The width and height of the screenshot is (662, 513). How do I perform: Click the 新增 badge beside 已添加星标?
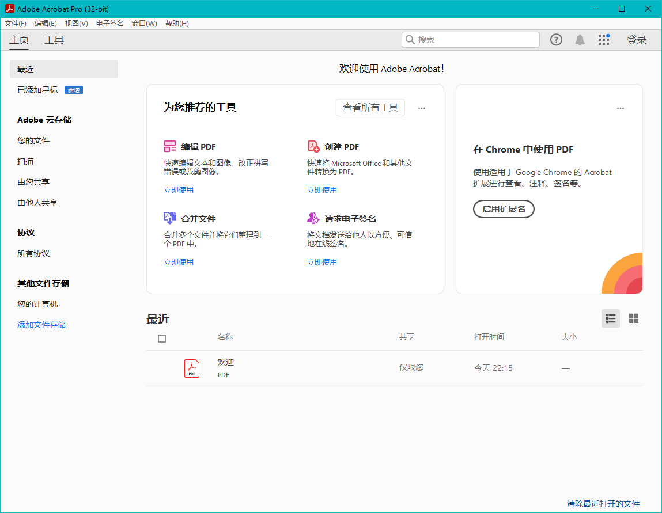(74, 90)
